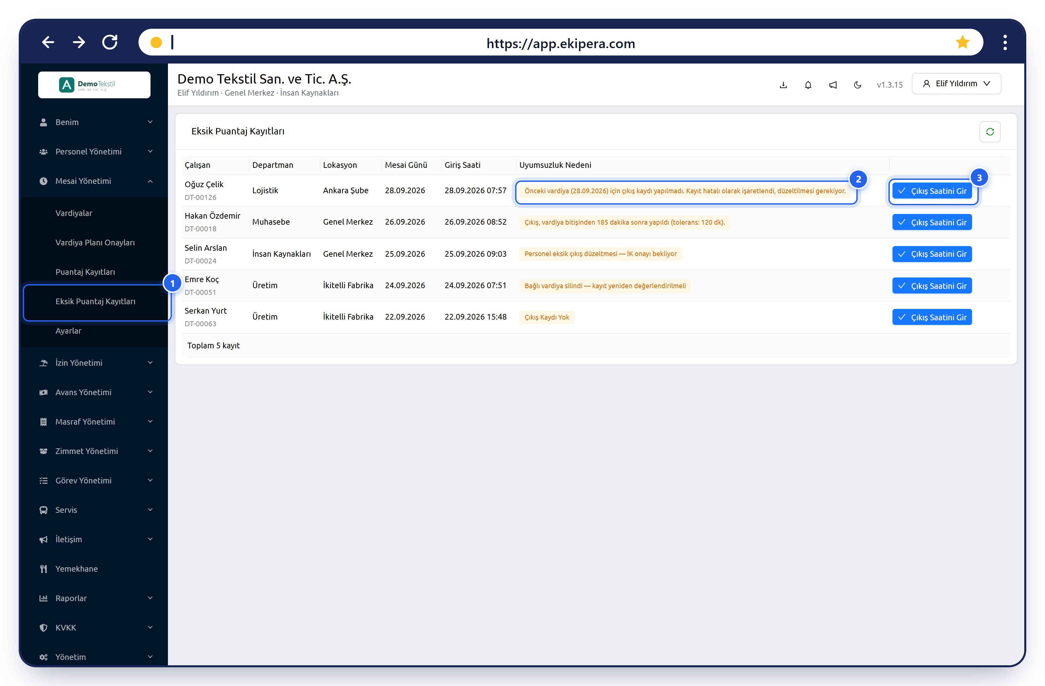Click Çıkış Saatini Gir for Serkan Yurt
Screen dimensions: 1045x686
[x=932, y=317]
